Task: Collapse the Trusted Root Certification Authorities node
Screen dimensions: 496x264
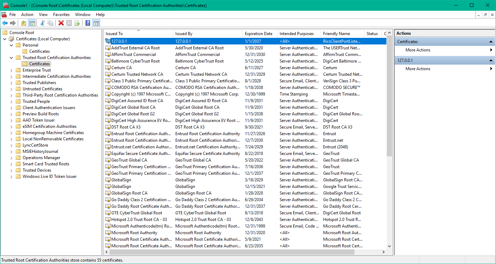Action: 11,58
